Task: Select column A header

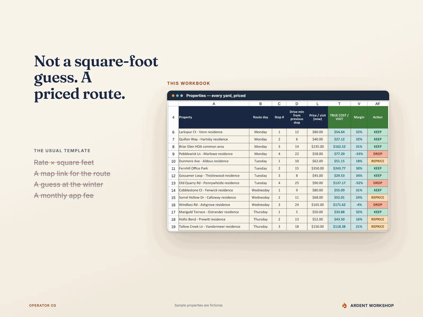Action: pyautogui.click(x=214, y=104)
